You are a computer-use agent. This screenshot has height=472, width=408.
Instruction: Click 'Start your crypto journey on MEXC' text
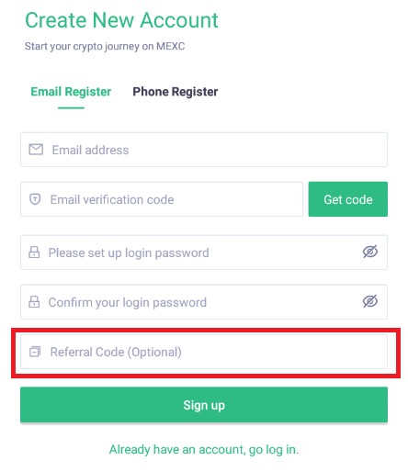coord(105,46)
